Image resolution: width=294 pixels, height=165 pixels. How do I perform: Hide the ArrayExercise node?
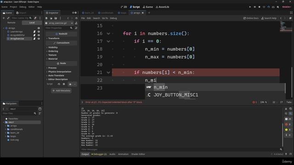coord(39,38)
